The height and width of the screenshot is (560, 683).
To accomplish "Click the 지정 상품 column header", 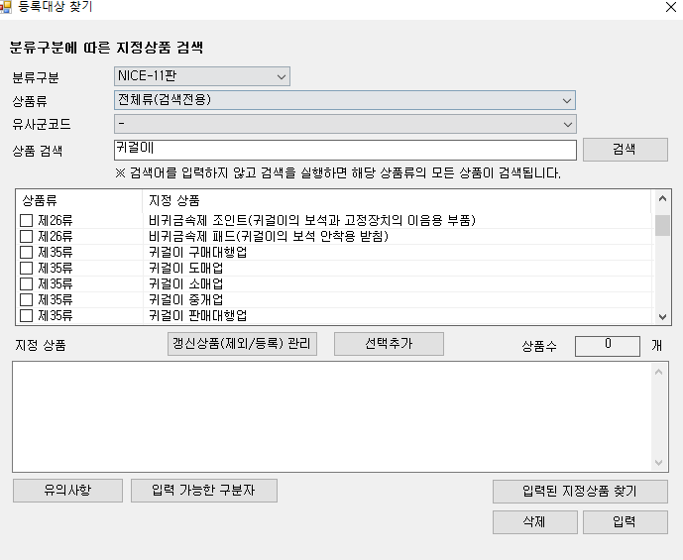I will tap(397, 201).
